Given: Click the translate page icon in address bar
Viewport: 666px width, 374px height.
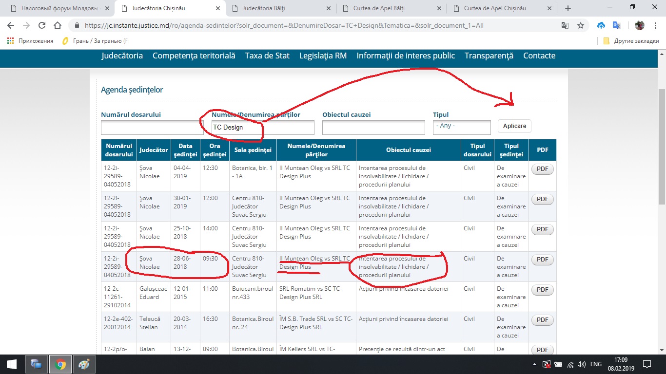Looking at the screenshot, I should 565,25.
